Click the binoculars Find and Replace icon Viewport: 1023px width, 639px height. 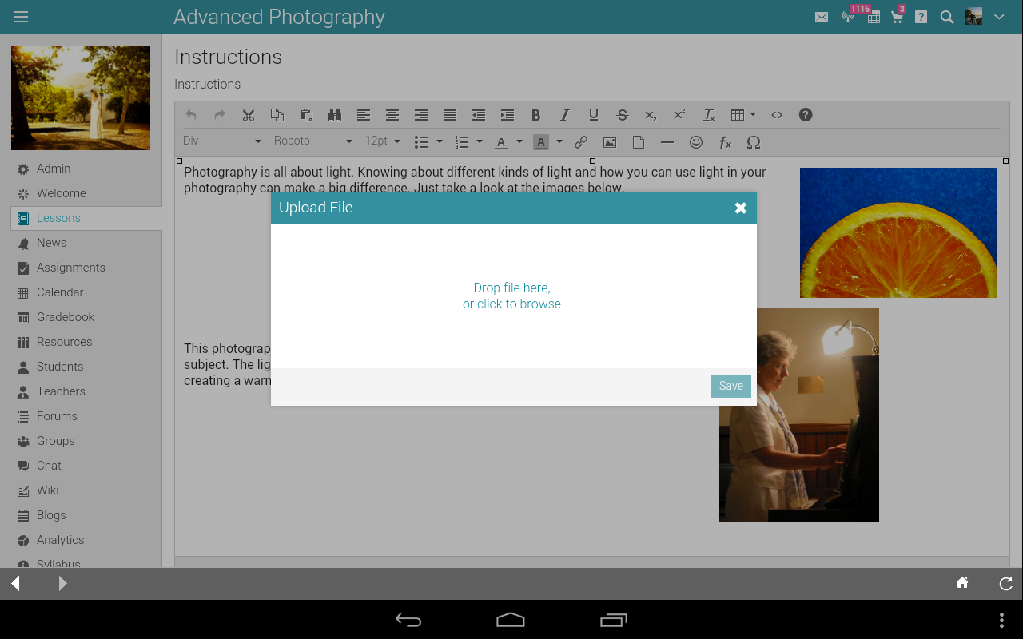(x=335, y=115)
